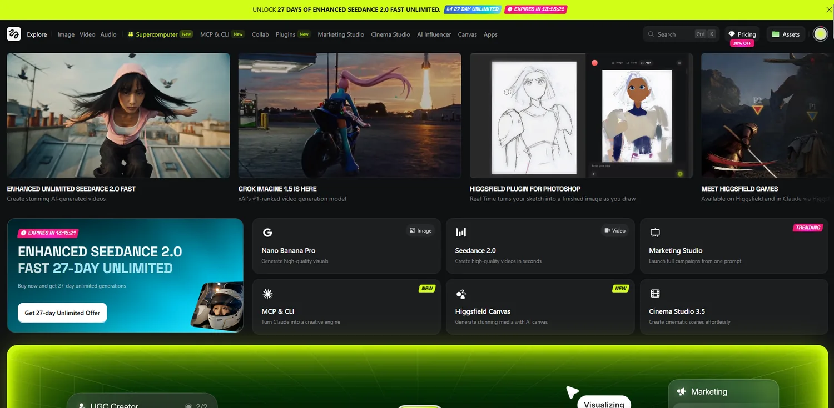The height and width of the screenshot is (408, 834).
Task: Open the 'Marketing Studio' tile title
Action: pyautogui.click(x=676, y=250)
